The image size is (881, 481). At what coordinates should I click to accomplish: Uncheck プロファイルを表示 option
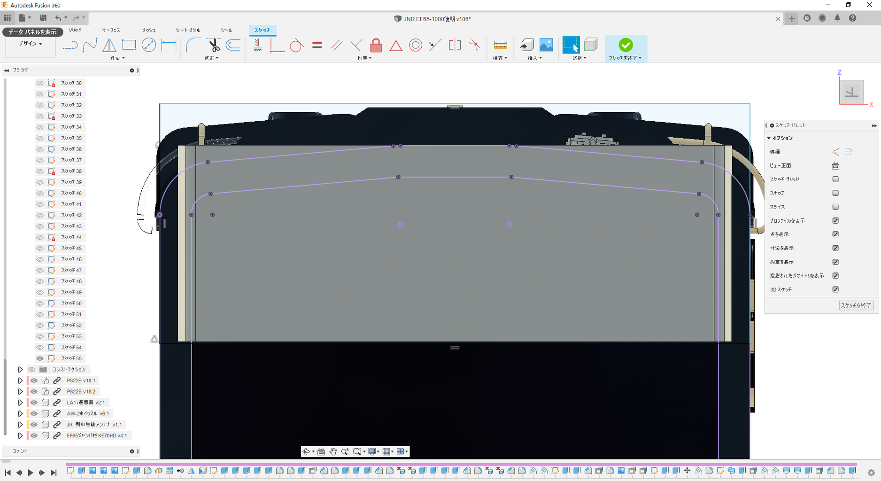[835, 221]
